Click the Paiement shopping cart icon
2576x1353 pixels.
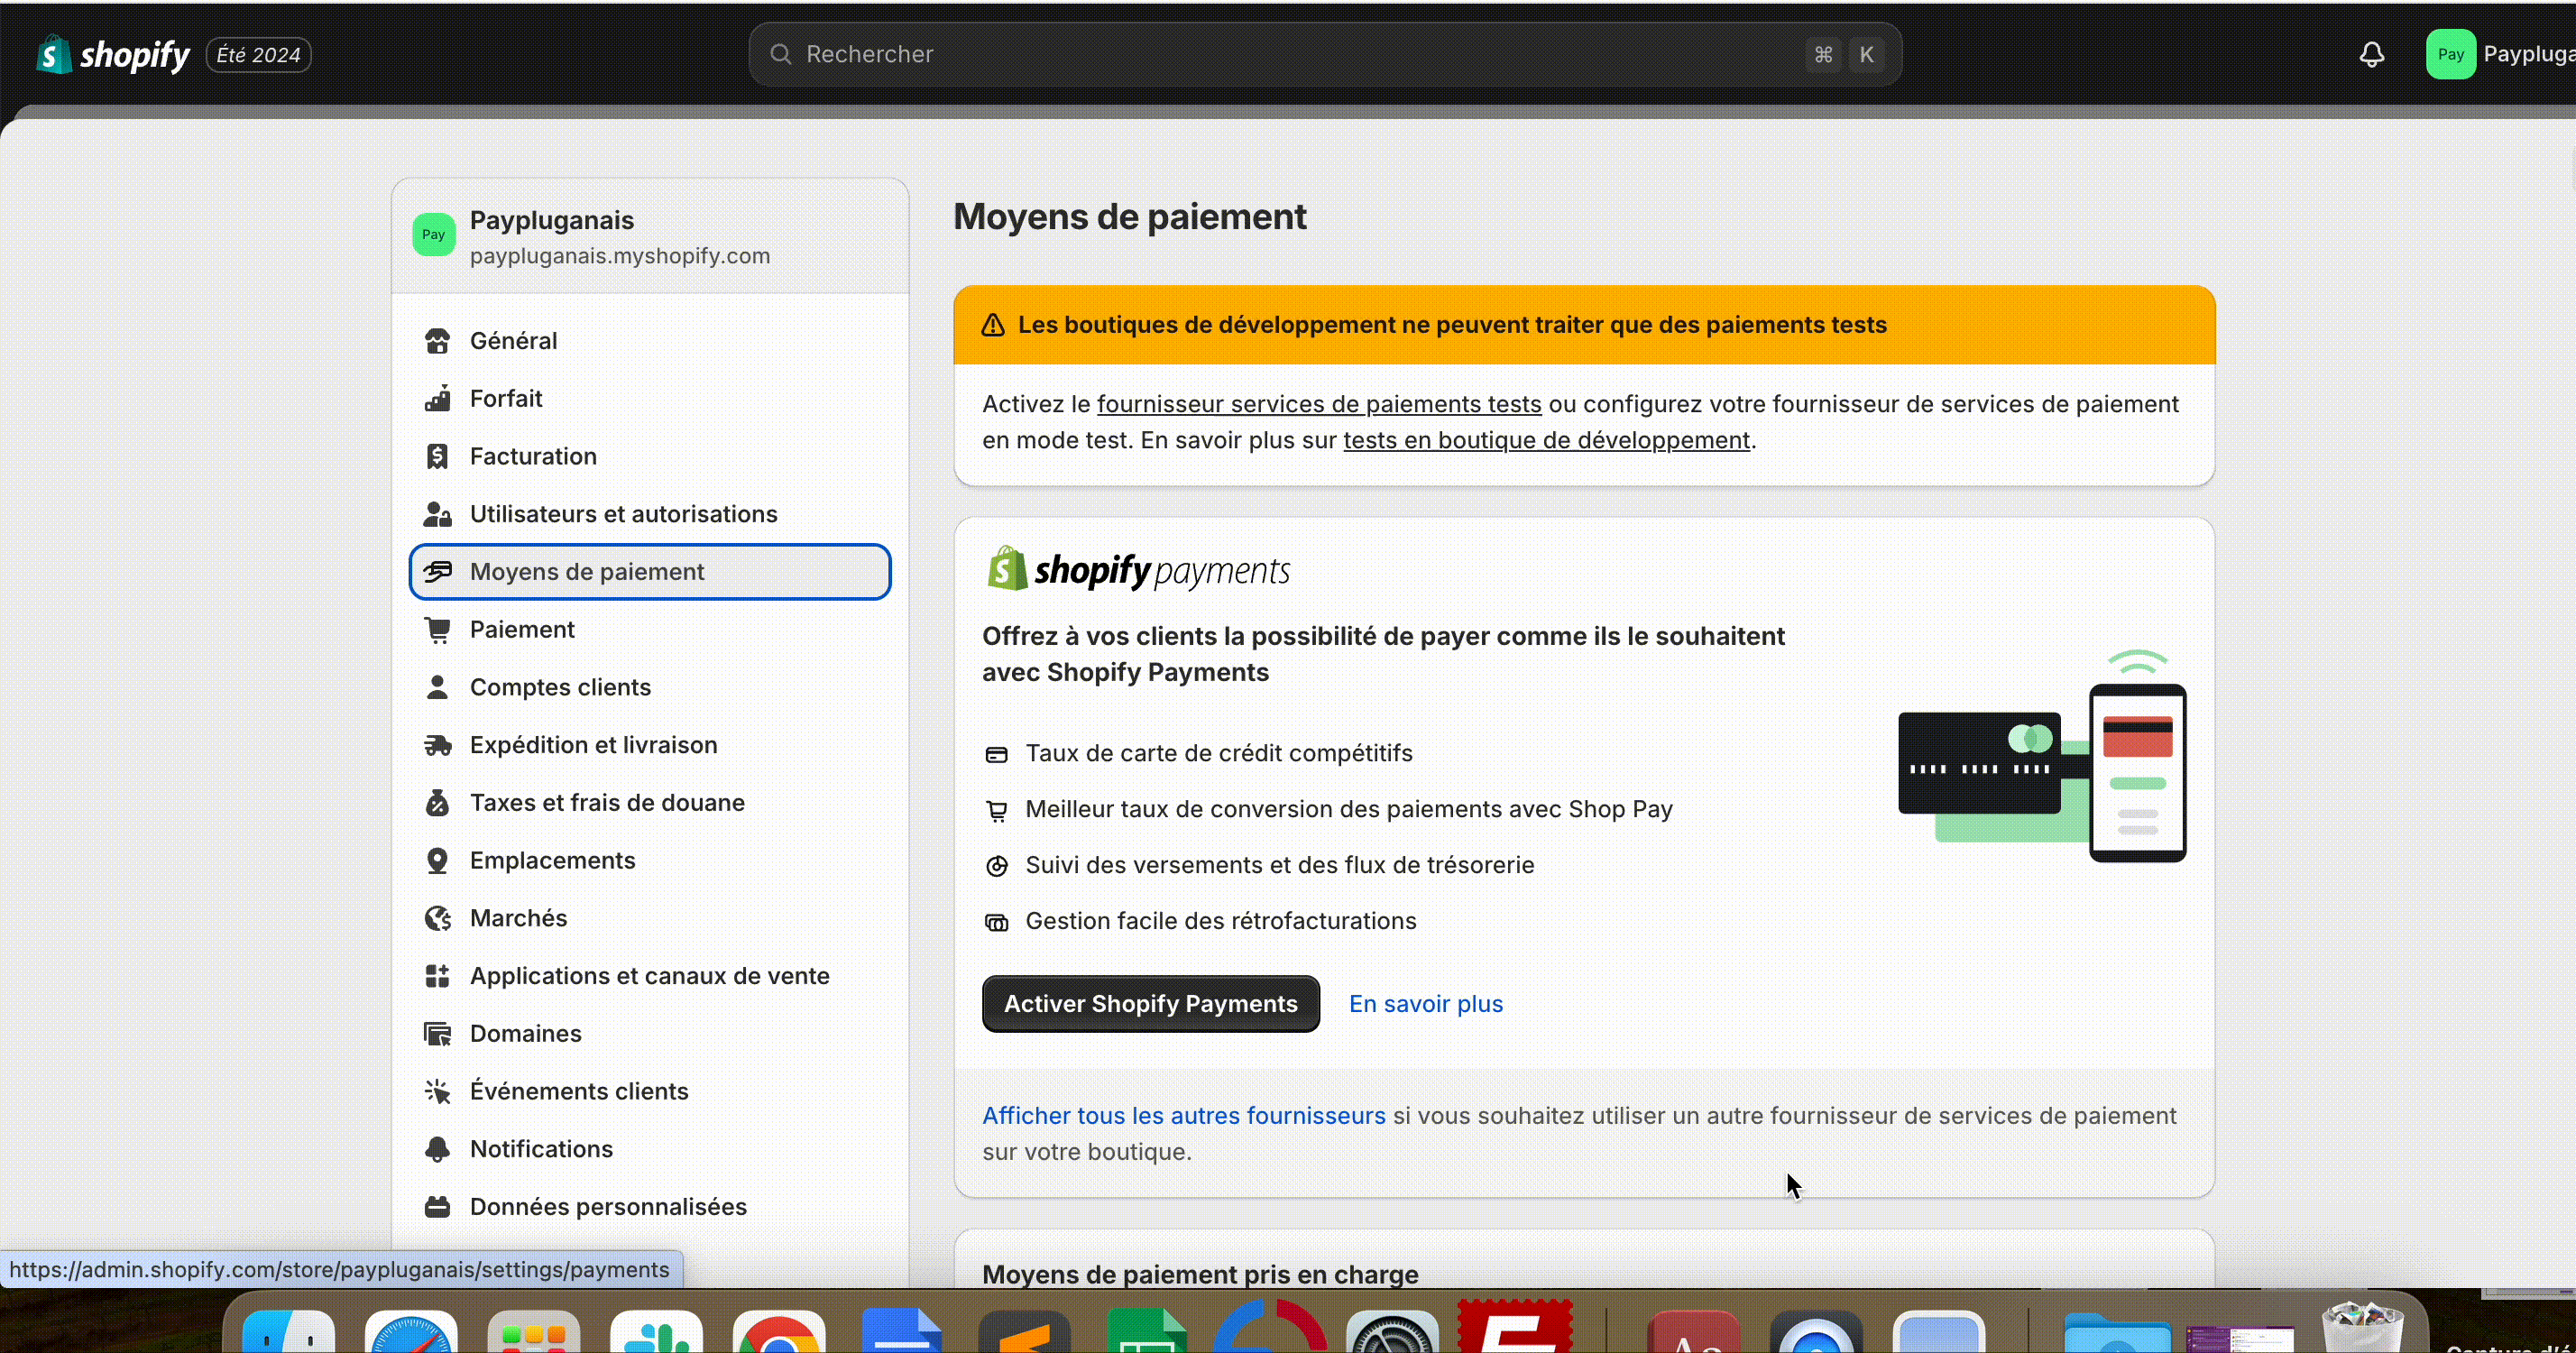click(437, 630)
